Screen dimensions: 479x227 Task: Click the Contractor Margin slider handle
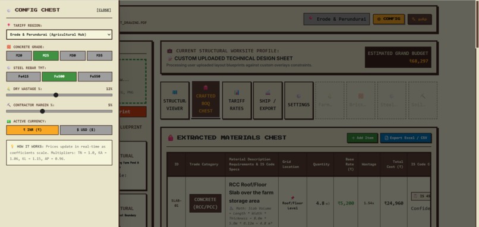click(42, 111)
